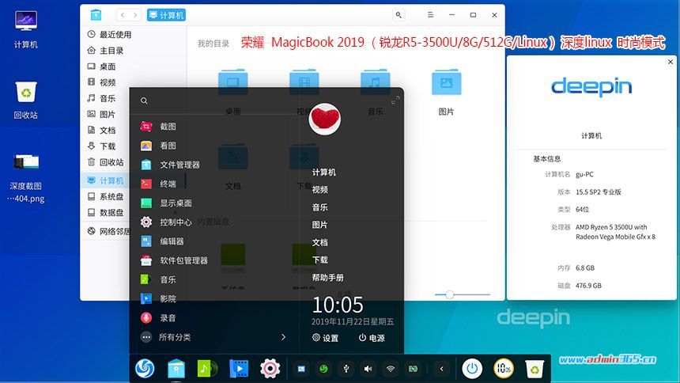Viewport: 680px width, 383px height.
Task: Go back in file manager
Action: (x=123, y=15)
